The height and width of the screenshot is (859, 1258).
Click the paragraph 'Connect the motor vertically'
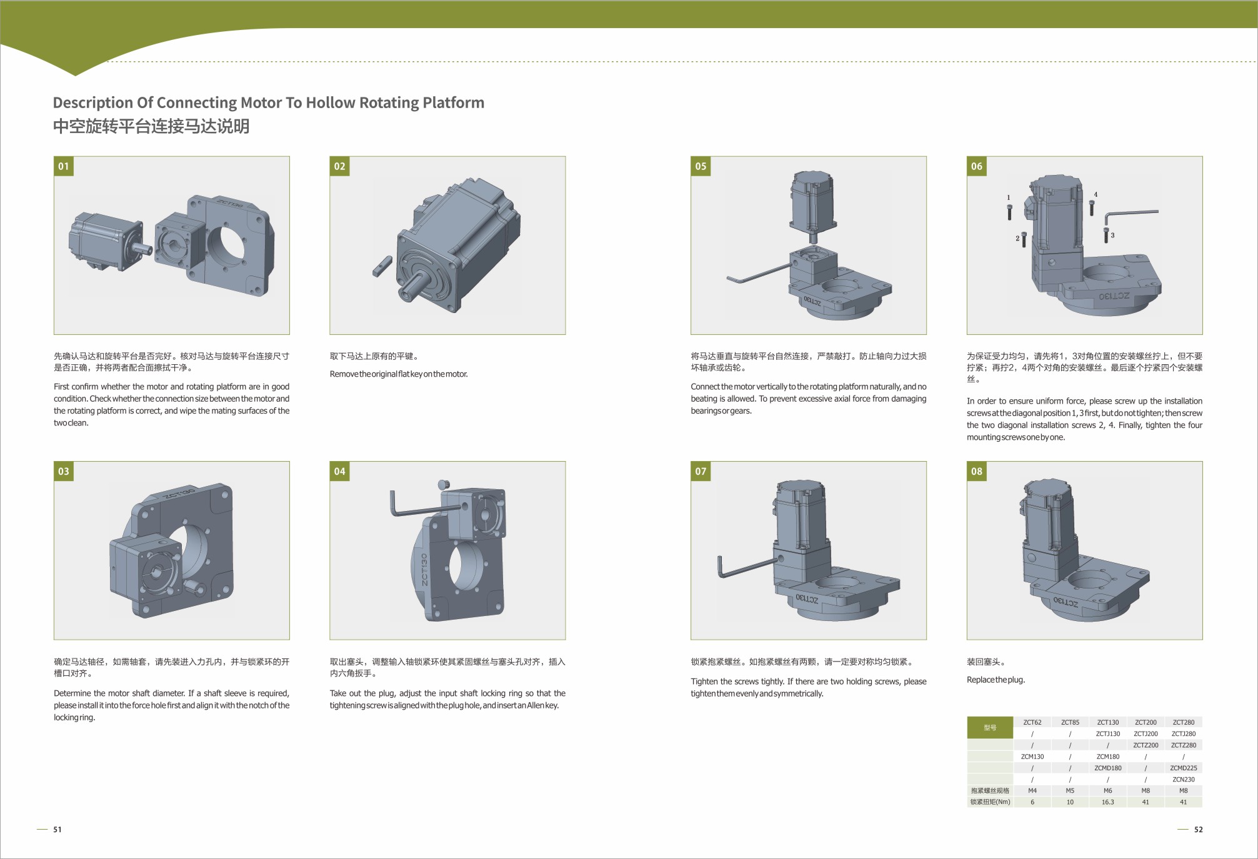pyautogui.click(x=809, y=399)
